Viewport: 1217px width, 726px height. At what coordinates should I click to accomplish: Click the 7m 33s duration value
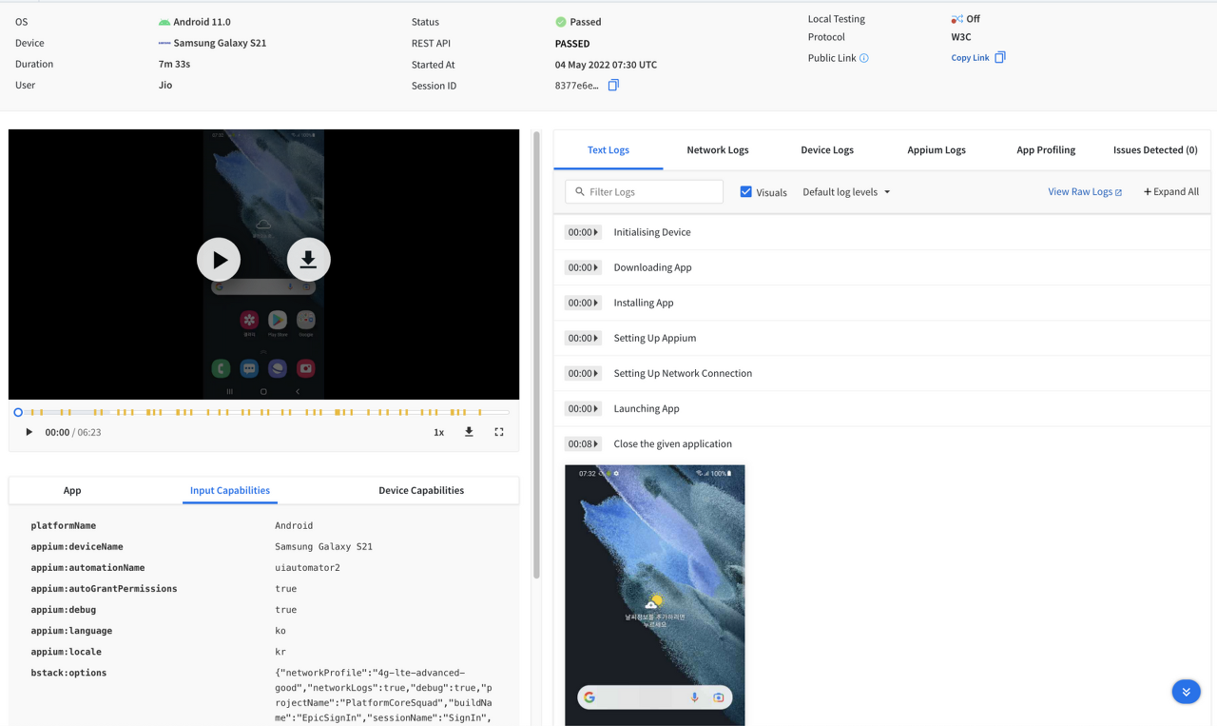point(174,64)
